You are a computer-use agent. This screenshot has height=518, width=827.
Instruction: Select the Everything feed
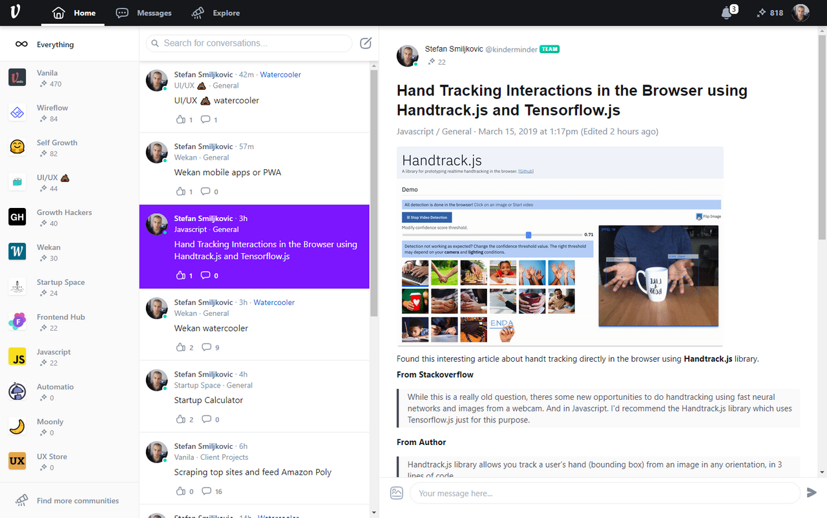pos(69,45)
